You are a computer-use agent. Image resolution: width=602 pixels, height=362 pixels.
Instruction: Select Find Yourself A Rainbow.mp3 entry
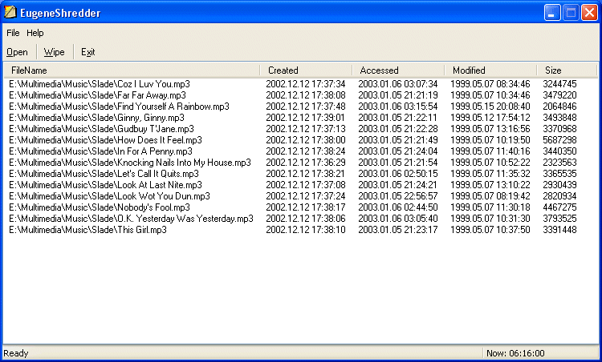tap(119, 106)
